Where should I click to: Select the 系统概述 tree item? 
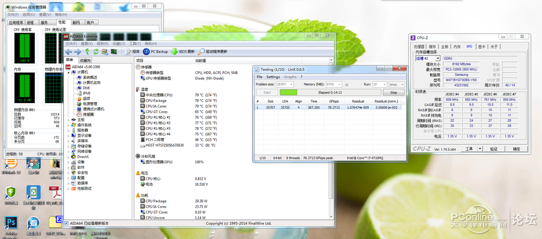tap(87, 77)
